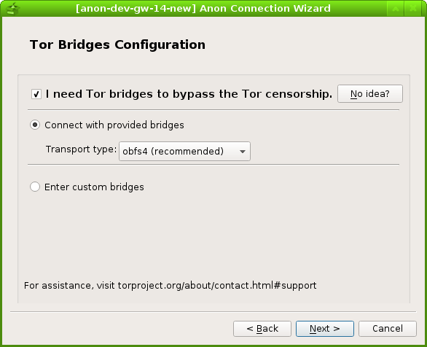Screen dimensions: 427x347
Task: Go to previous page with Back button
Action: coord(262,329)
